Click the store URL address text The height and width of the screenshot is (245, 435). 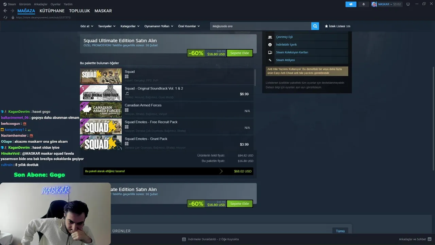click(x=43, y=17)
